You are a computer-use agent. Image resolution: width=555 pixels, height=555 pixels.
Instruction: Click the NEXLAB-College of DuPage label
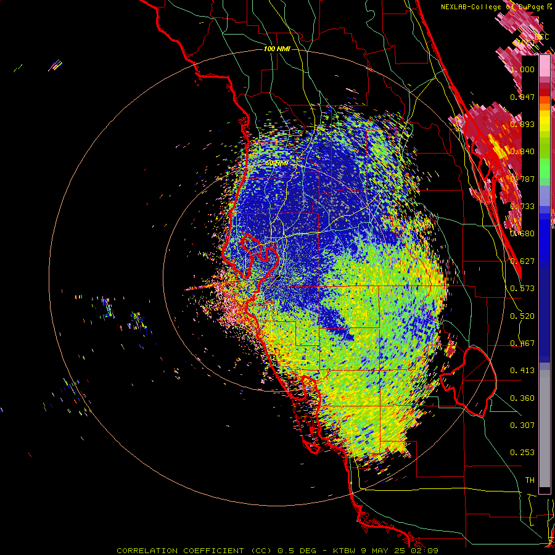[x=492, y=7]
